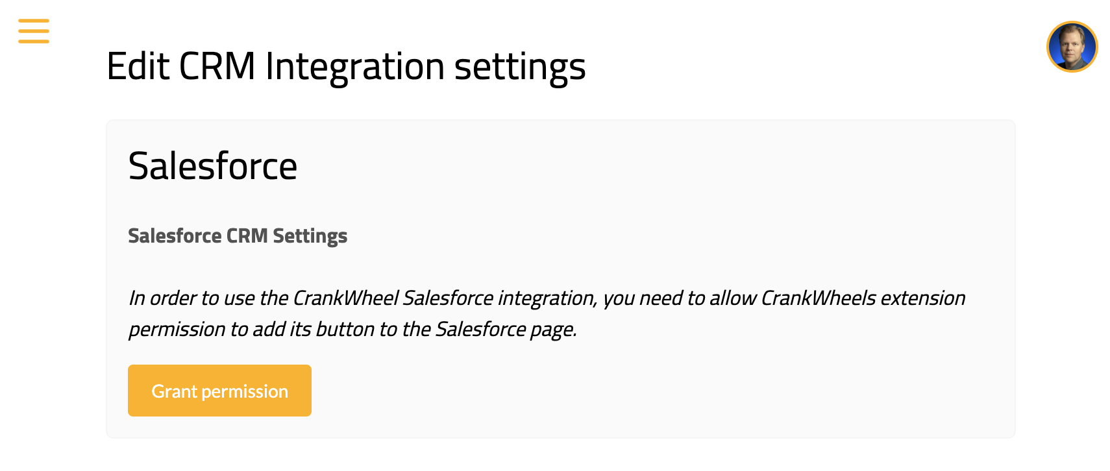
Task: Click "CrankWheel" before "Salesforce integration" in description
Action: coord(345,298)
